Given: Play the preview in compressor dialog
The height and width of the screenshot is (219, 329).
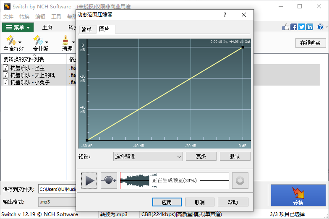Looking at the screenshot, I should click(89, 180).
